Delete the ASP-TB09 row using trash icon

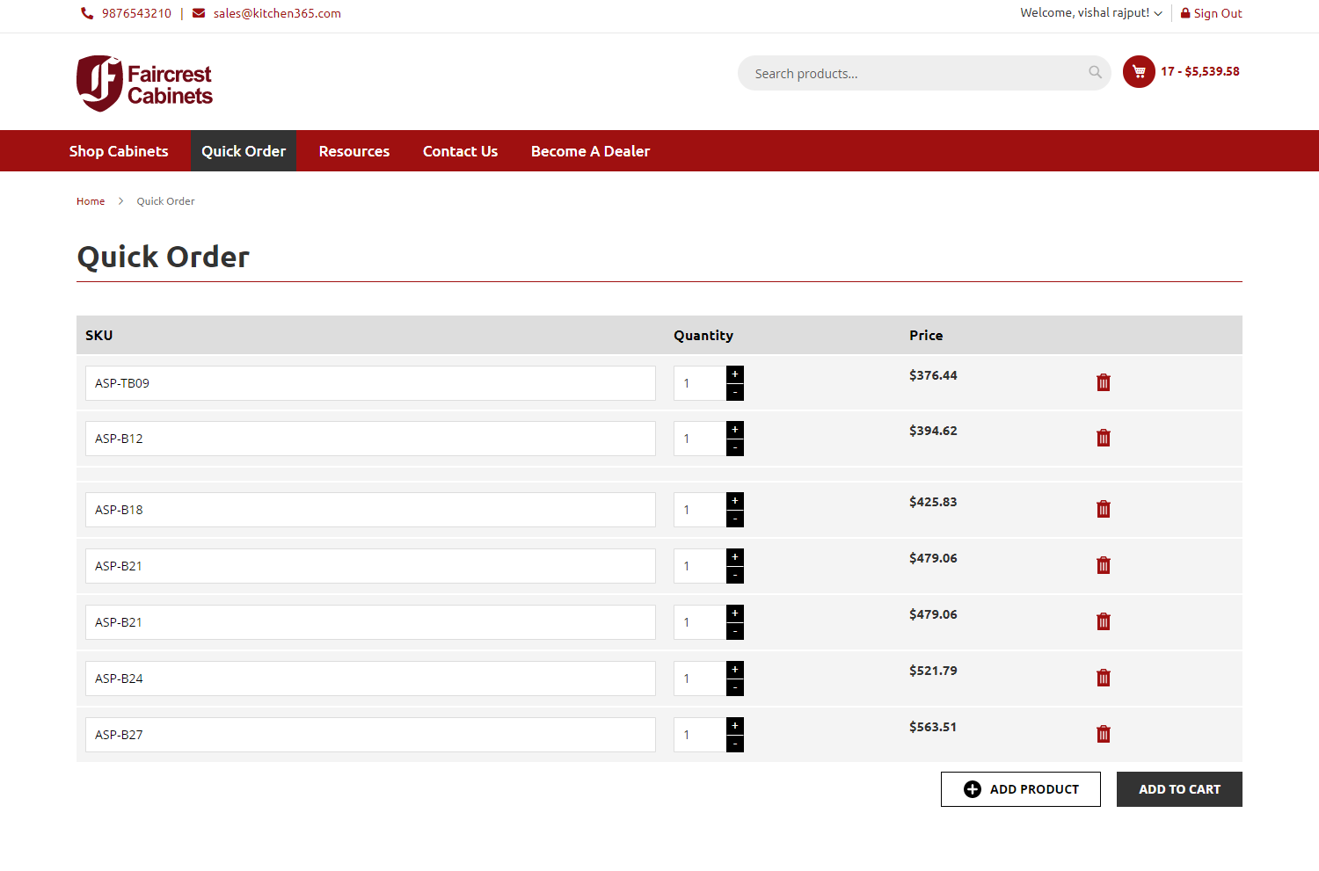(x=1103, y=382)
